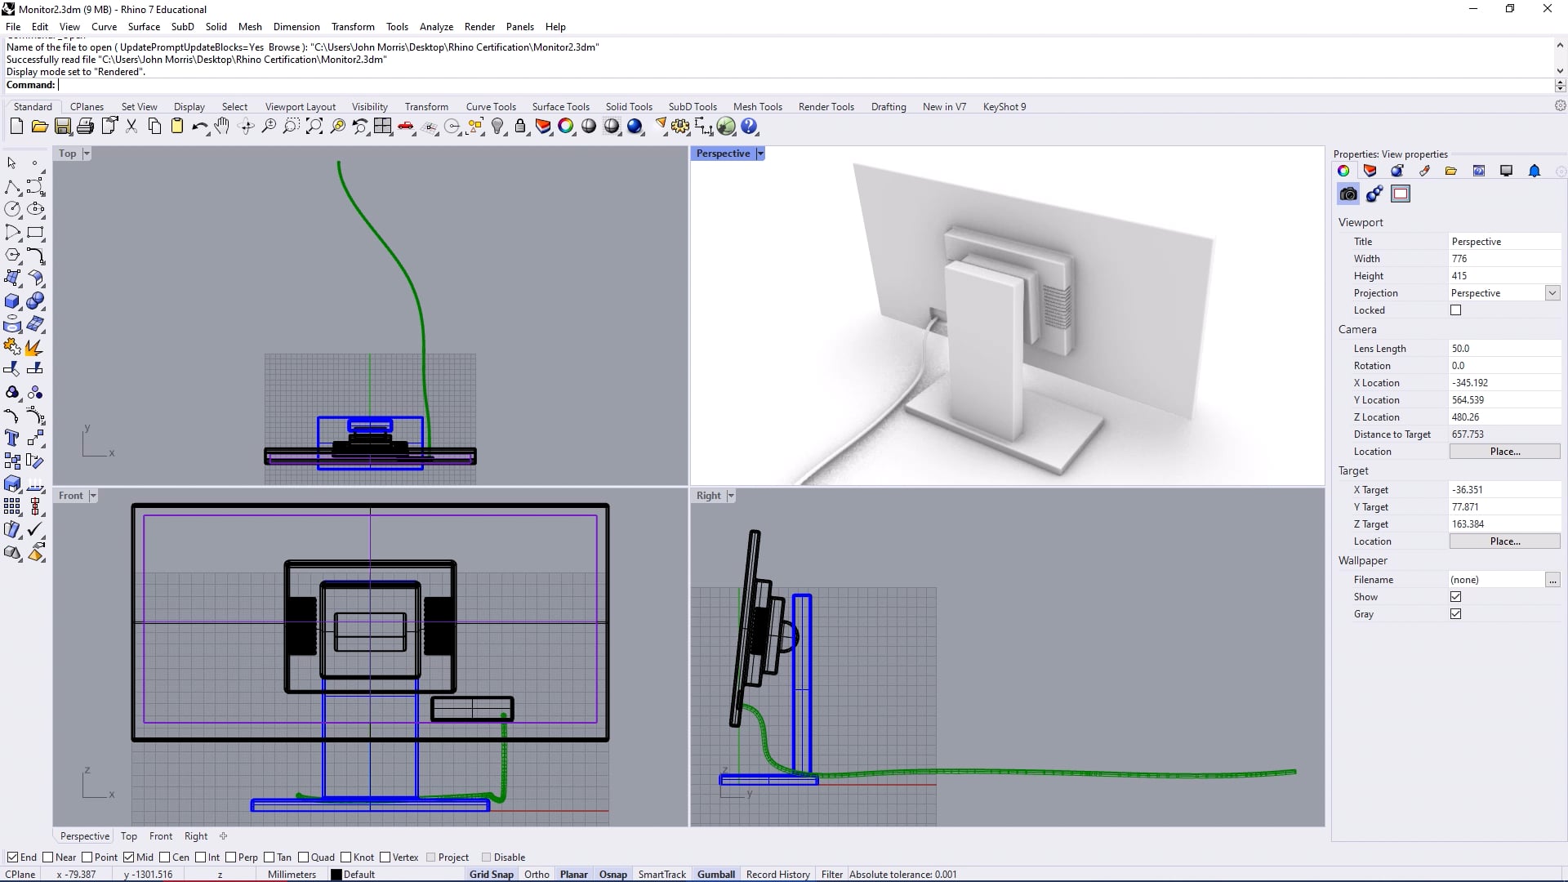Uncheck the Wallpaper Gray checkbox

pos(1455,614)
